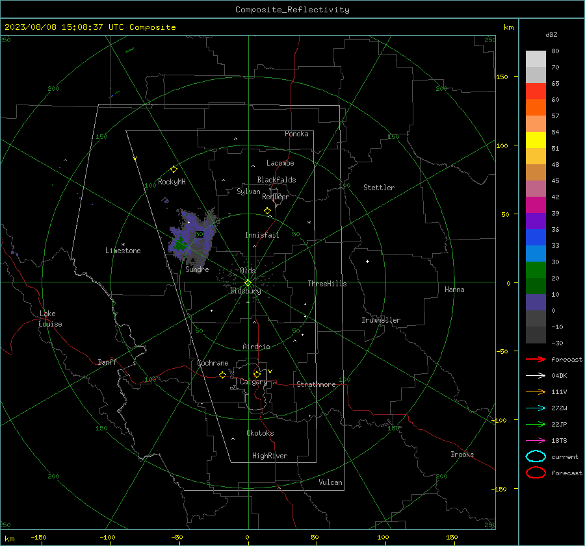The width and height of the screenshot is (585, 546).
Task: Click the asterisk marker above Limestone
Action: (x=123, y=245)
